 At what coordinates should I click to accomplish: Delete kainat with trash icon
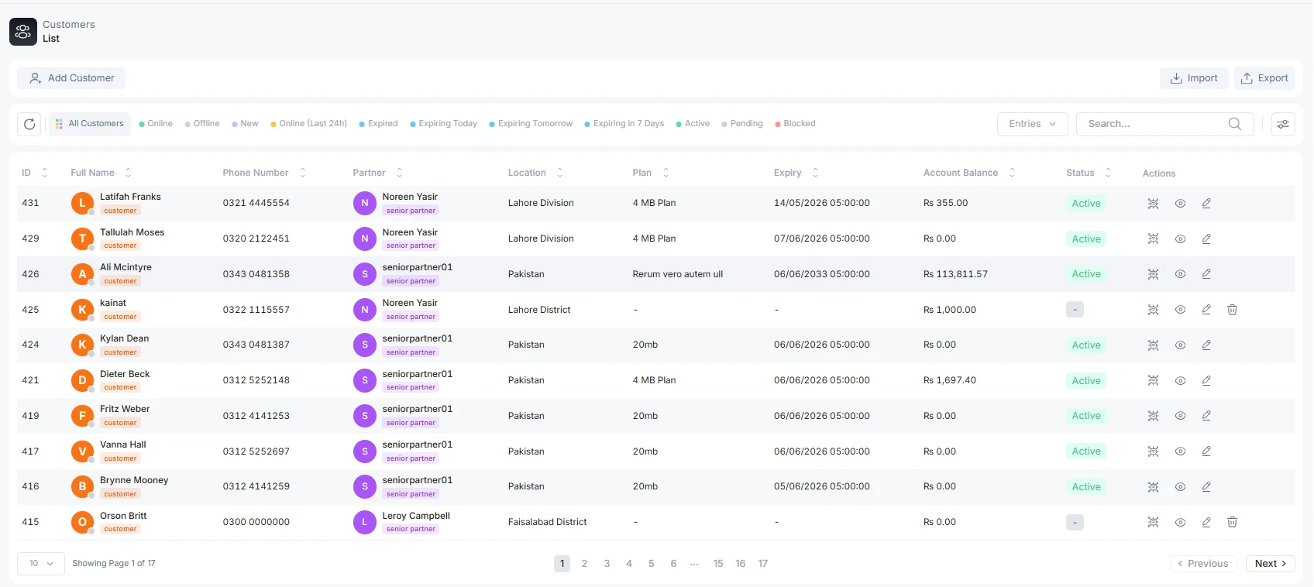tap(1232, 310)
